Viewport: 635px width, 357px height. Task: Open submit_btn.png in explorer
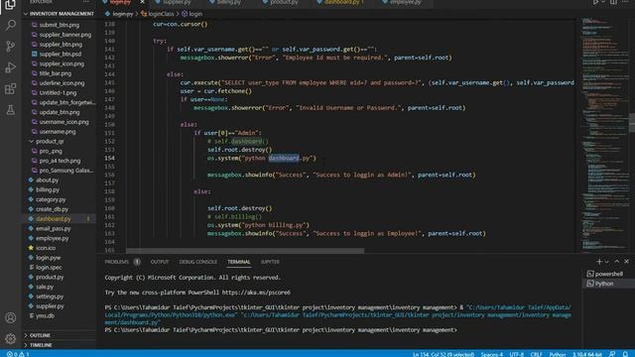pos(60,25)
